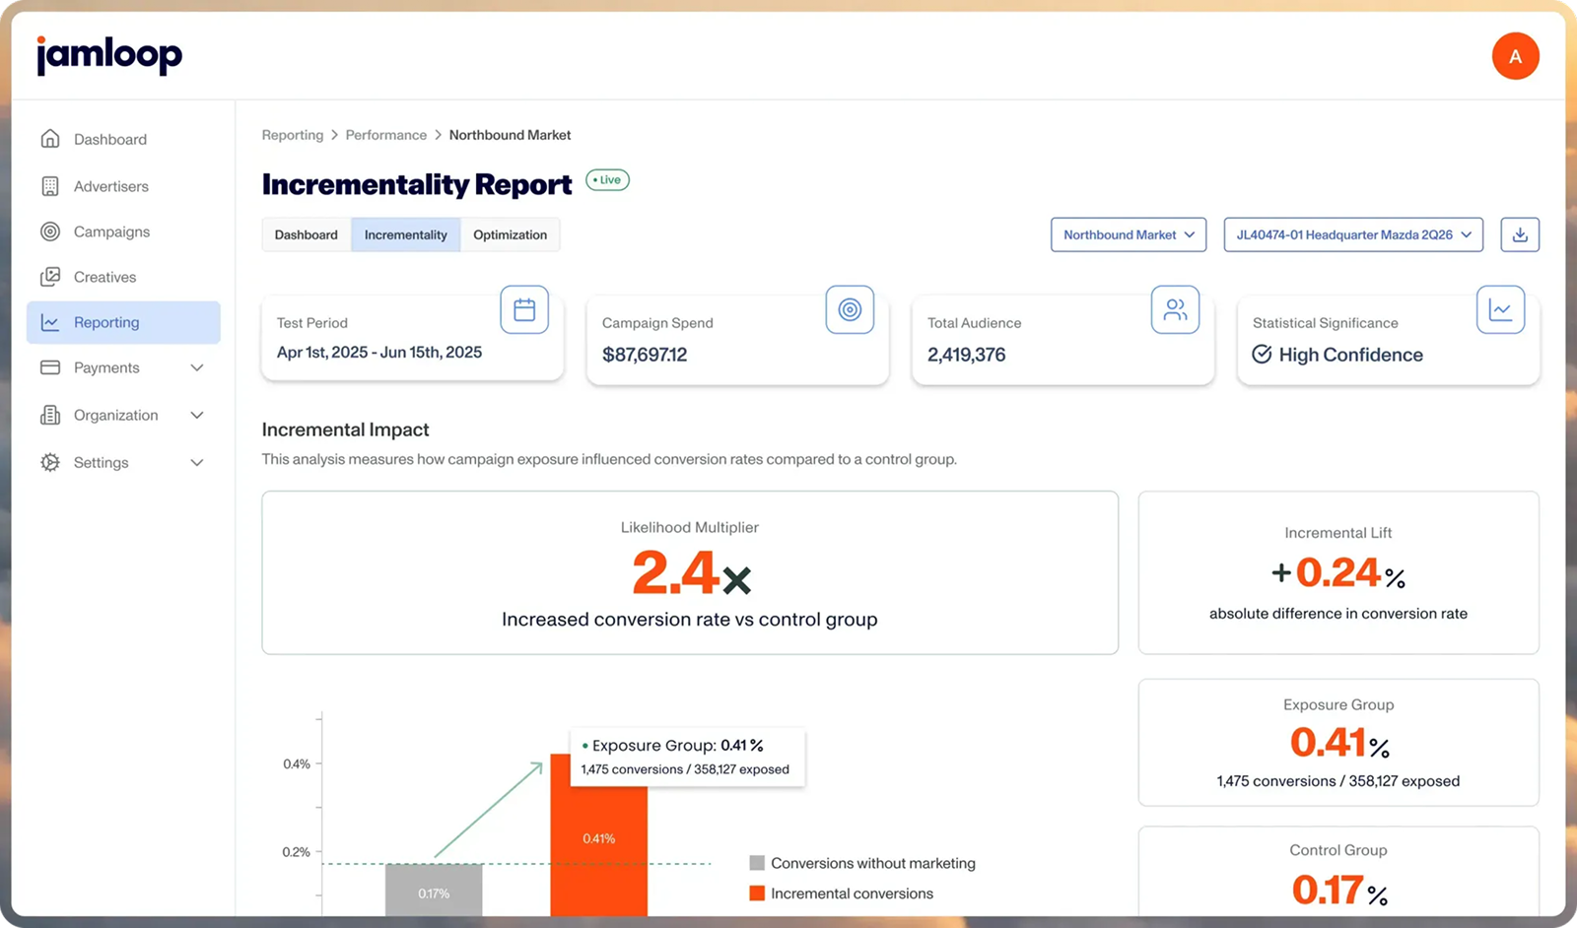The image size is (1577, 928).
Task: Select the Incrementality tab
Action: (x=406, y=234)
